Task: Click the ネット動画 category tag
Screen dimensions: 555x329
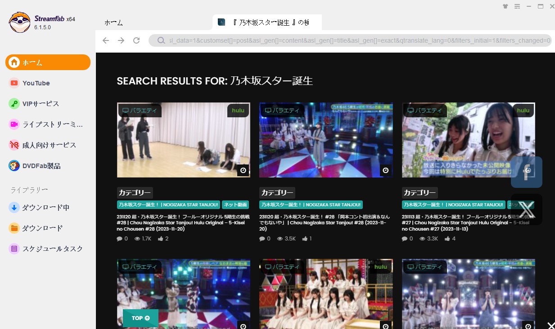Action: (x=235, y=205)
